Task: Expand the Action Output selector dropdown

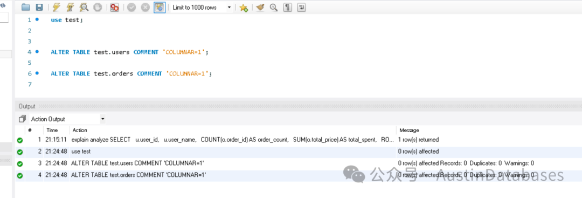Action: tap(67, 119)
